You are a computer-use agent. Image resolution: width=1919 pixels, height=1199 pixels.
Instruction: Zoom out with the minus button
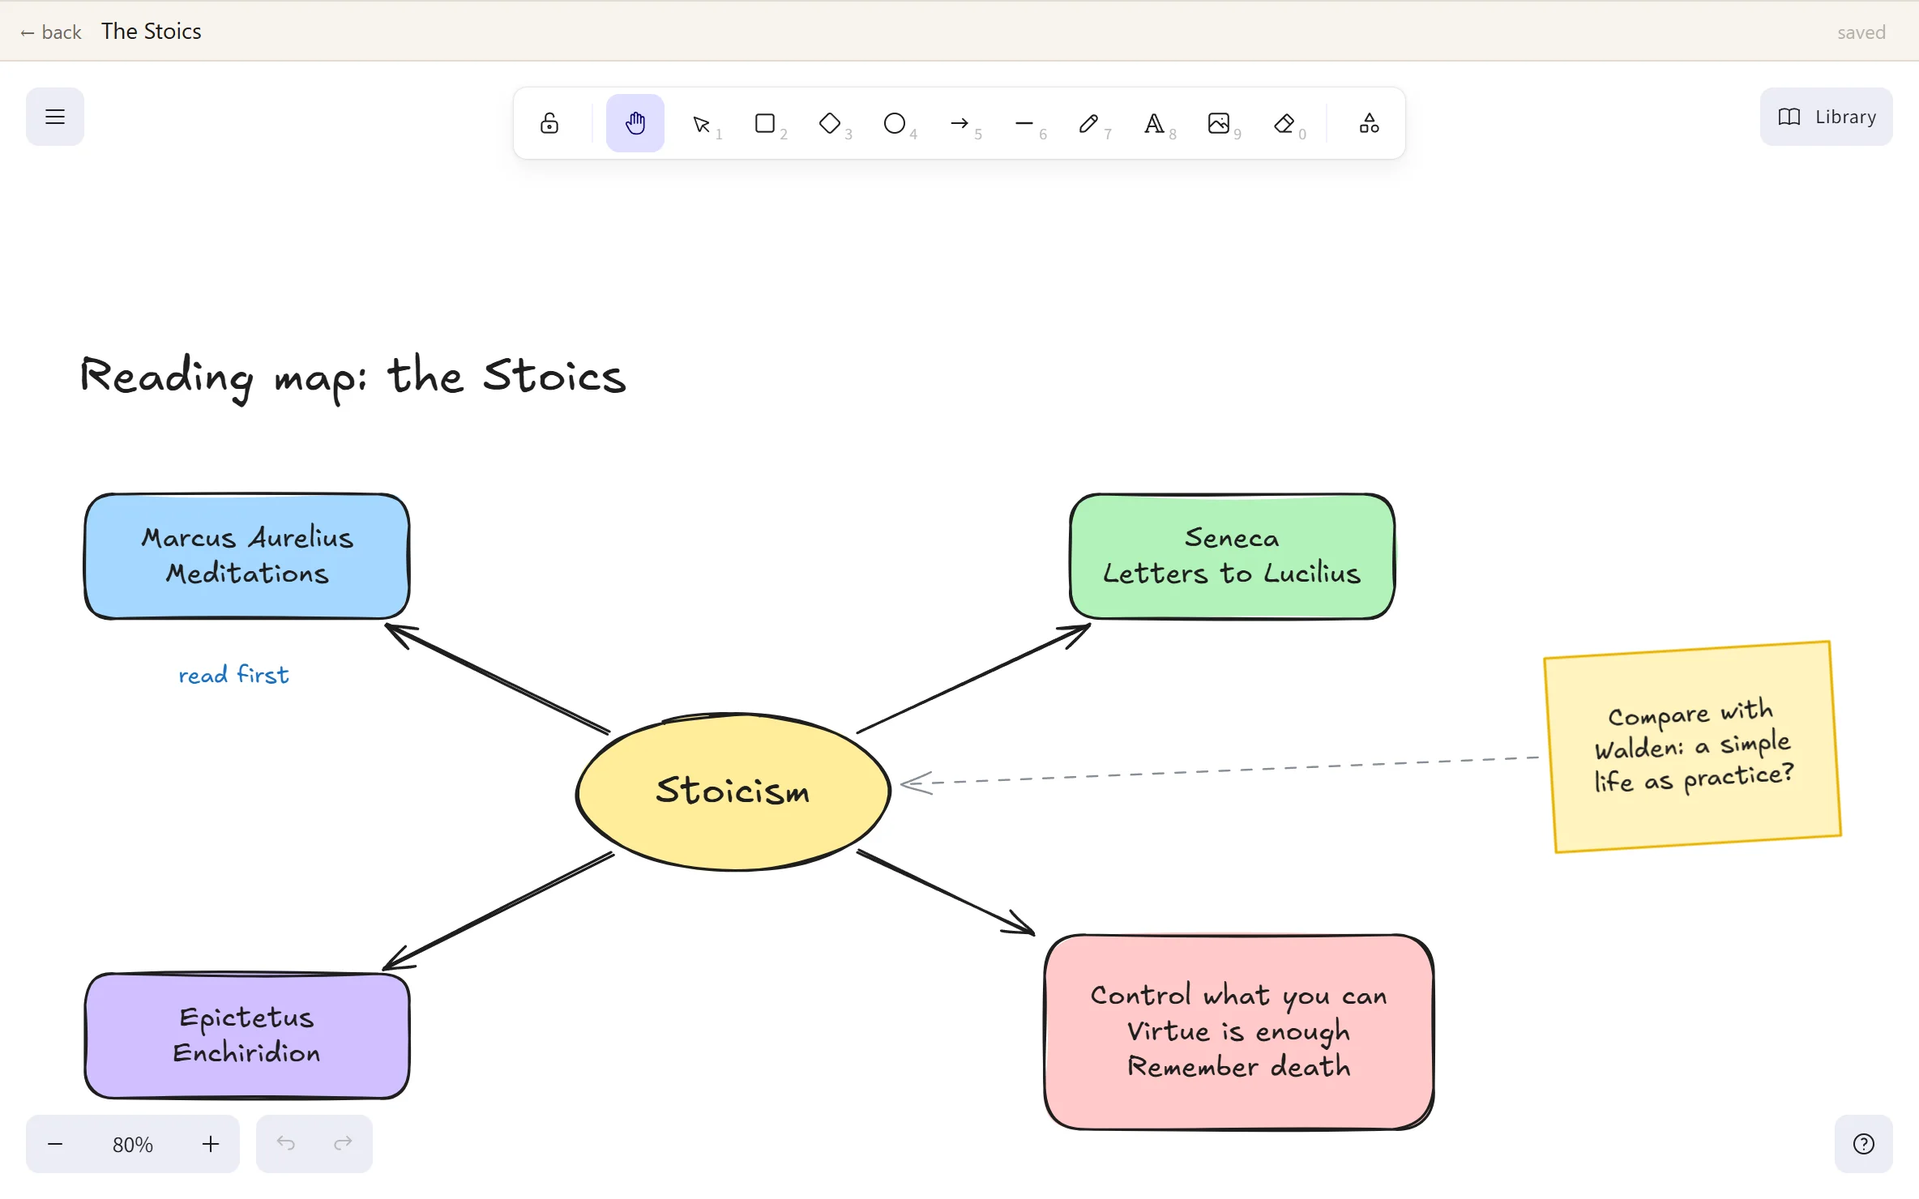55,1144
